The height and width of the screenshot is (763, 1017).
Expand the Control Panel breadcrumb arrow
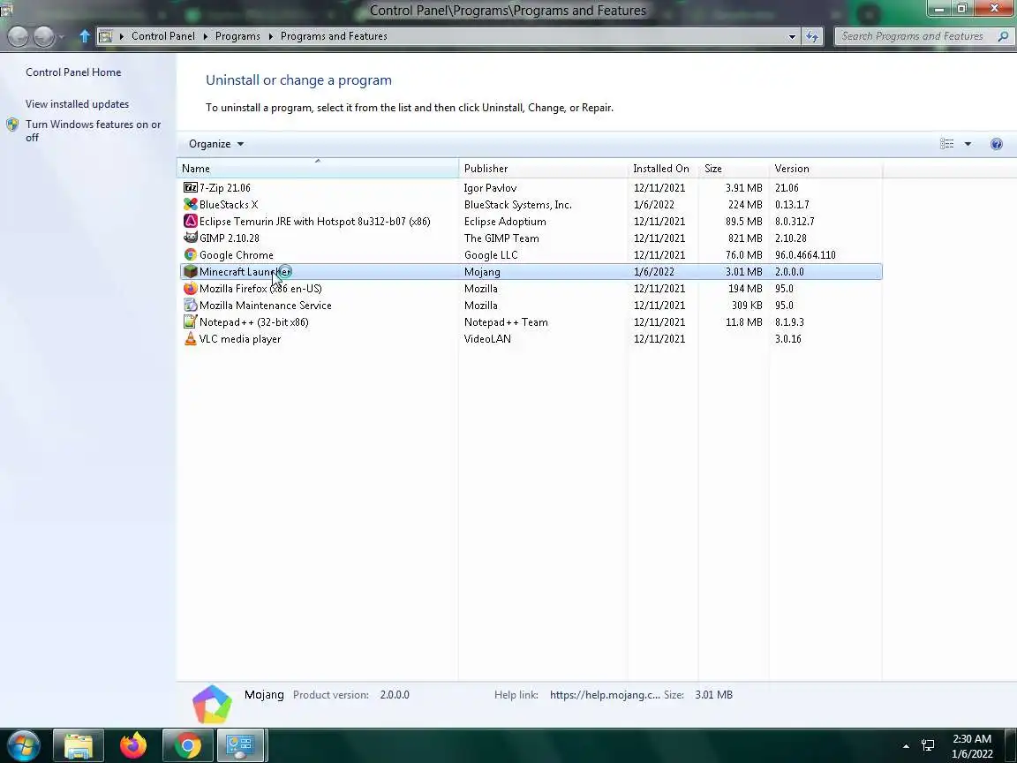click(205, 36)
